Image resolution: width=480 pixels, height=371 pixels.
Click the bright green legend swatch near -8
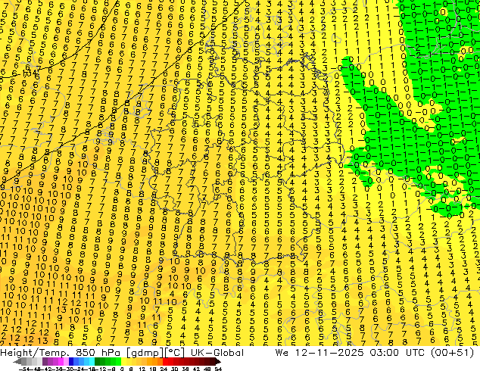(118, 361)
